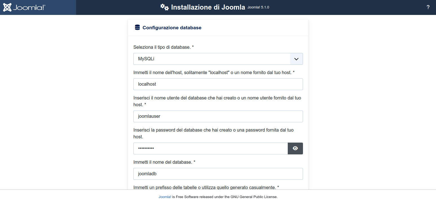Click the Configurazione database heading
The image size is (436, 204).
tap(172, 28)
